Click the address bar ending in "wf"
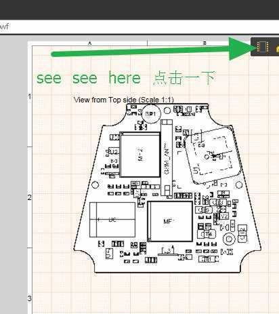The width and height of the screenshot is (279, 314). (x=139, y=26)
